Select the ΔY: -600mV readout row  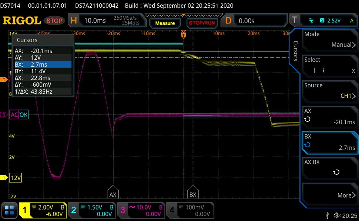click(43, 85)
